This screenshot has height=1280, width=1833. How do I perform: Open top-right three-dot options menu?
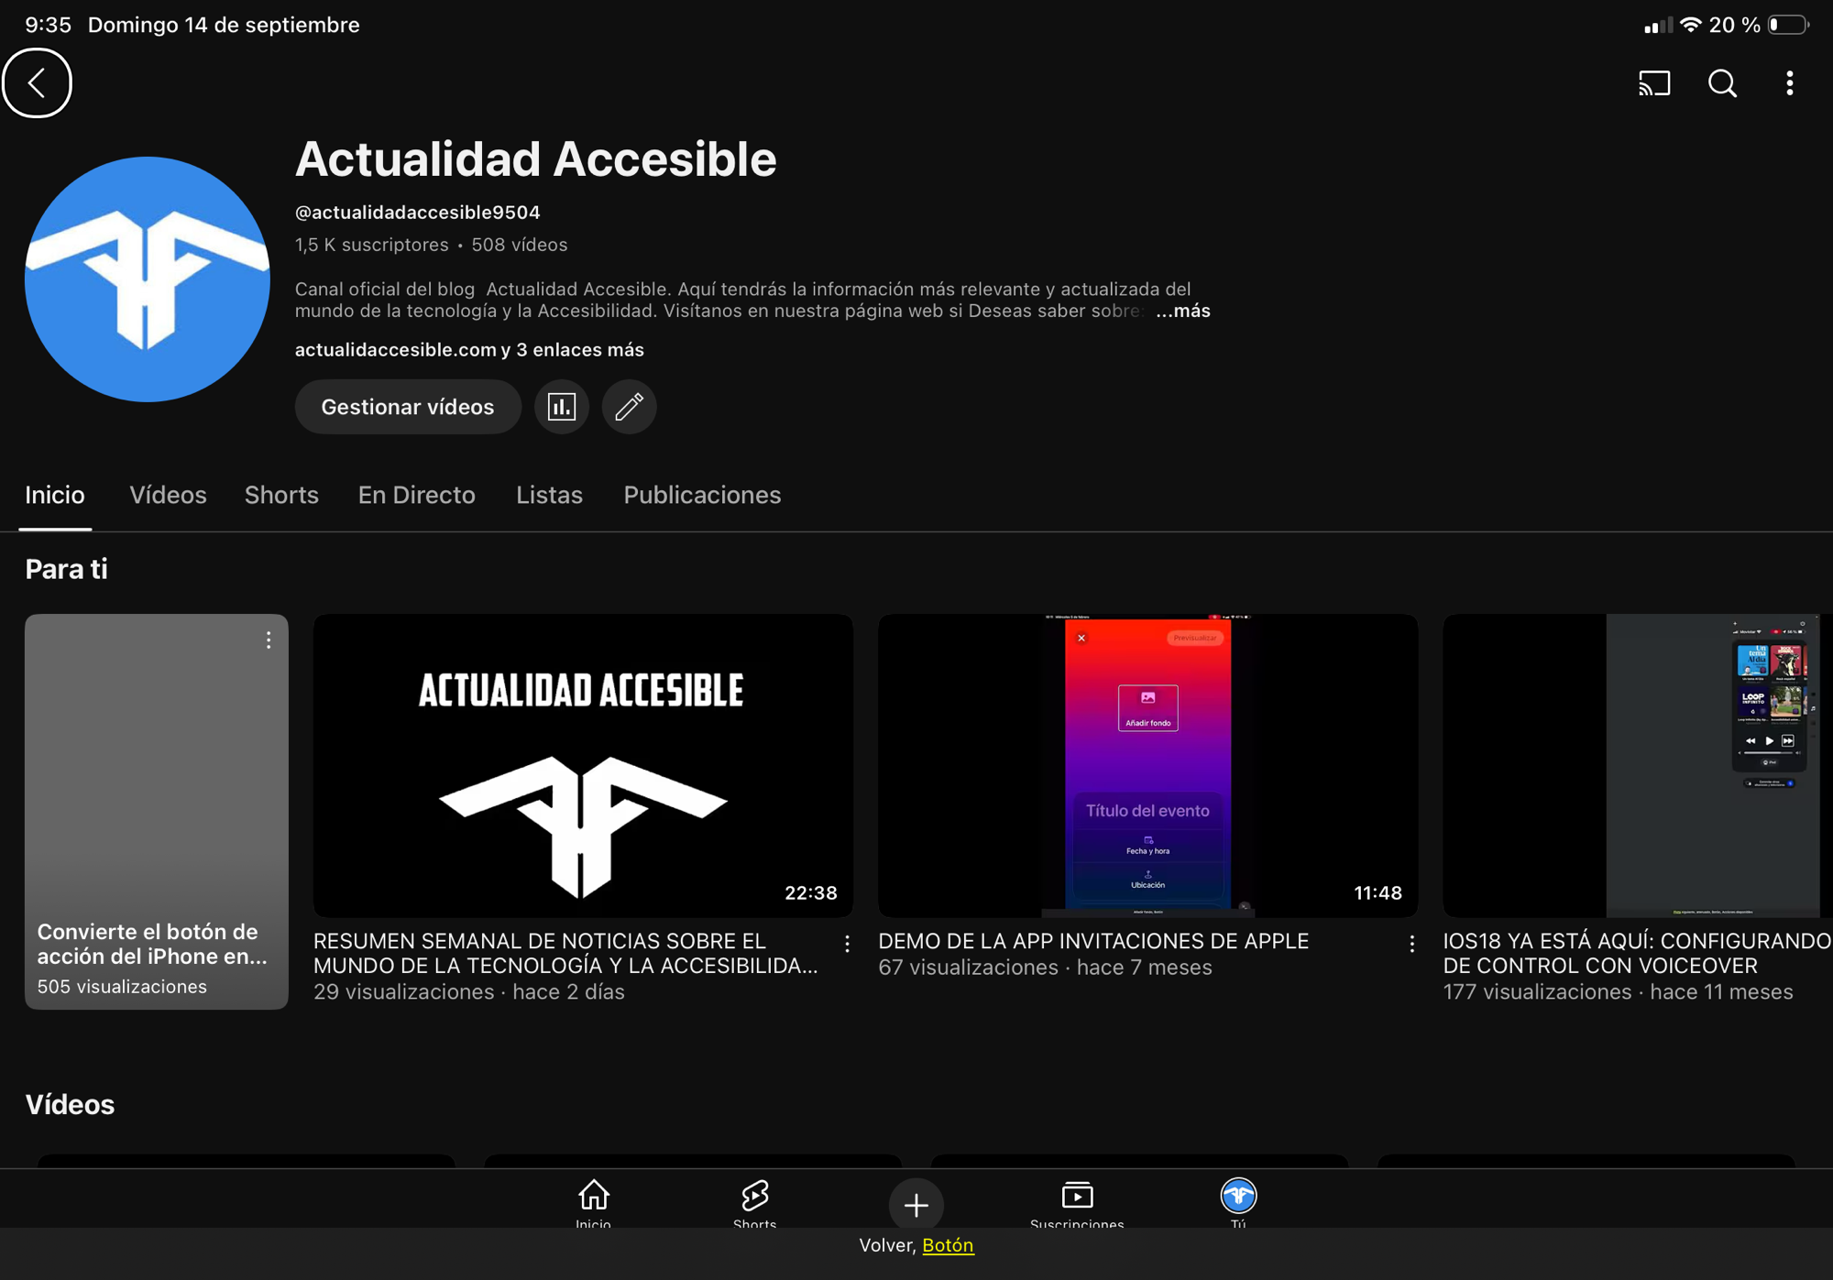tap(1789, 83)
